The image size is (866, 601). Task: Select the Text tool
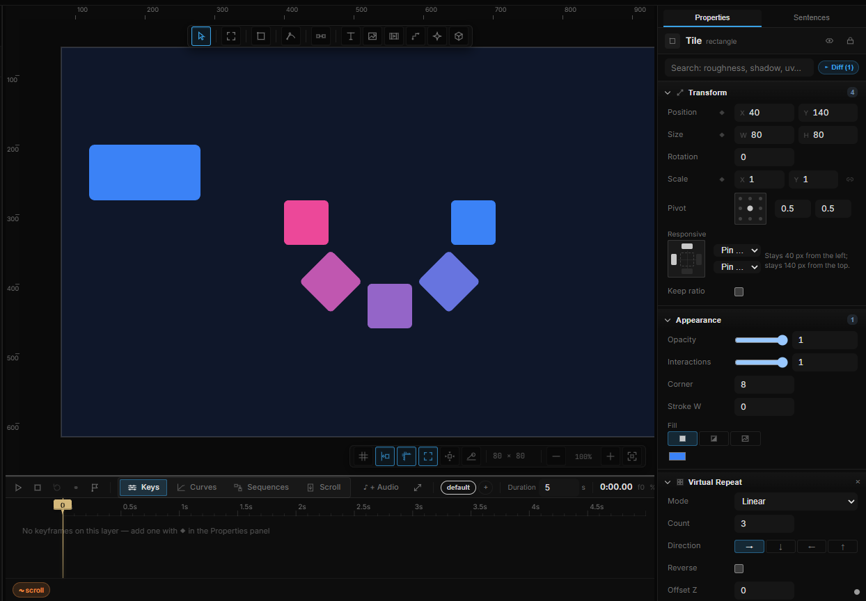[x=351, y=36]
